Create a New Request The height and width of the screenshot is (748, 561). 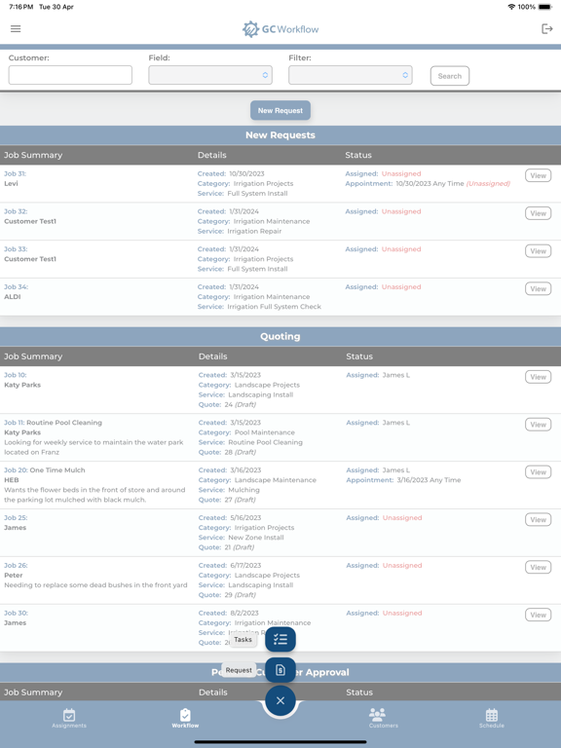pyautogui.click(x=280, y=110)
